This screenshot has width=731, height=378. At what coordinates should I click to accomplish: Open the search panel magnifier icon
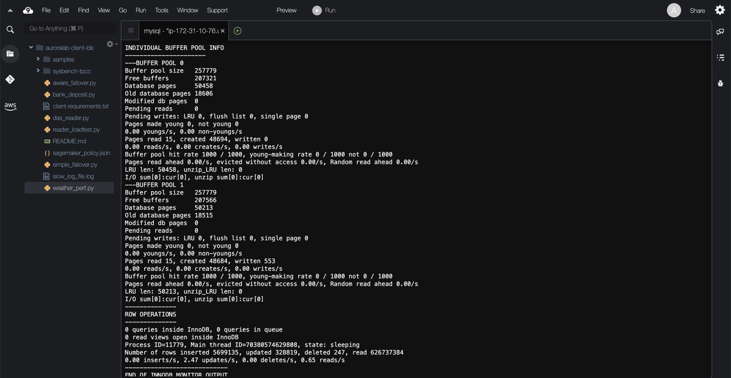click(10, 29)
